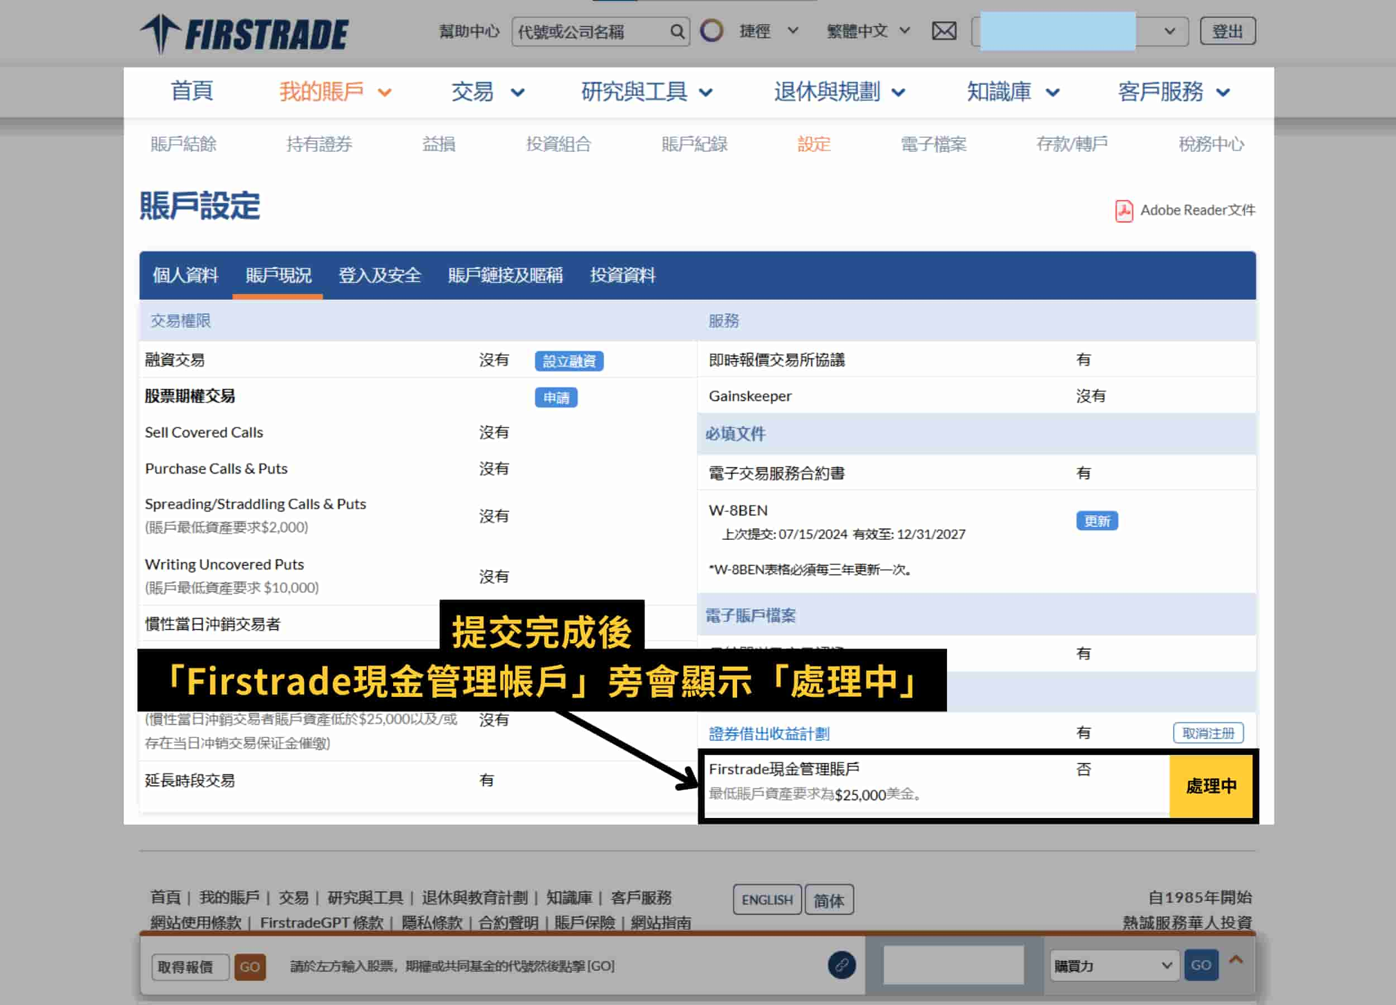Image resolution: width=1396 pixels, height=1005 pixels.
Task: Open the footer 我的賬戶 link
Action: [x=229, y=897]
